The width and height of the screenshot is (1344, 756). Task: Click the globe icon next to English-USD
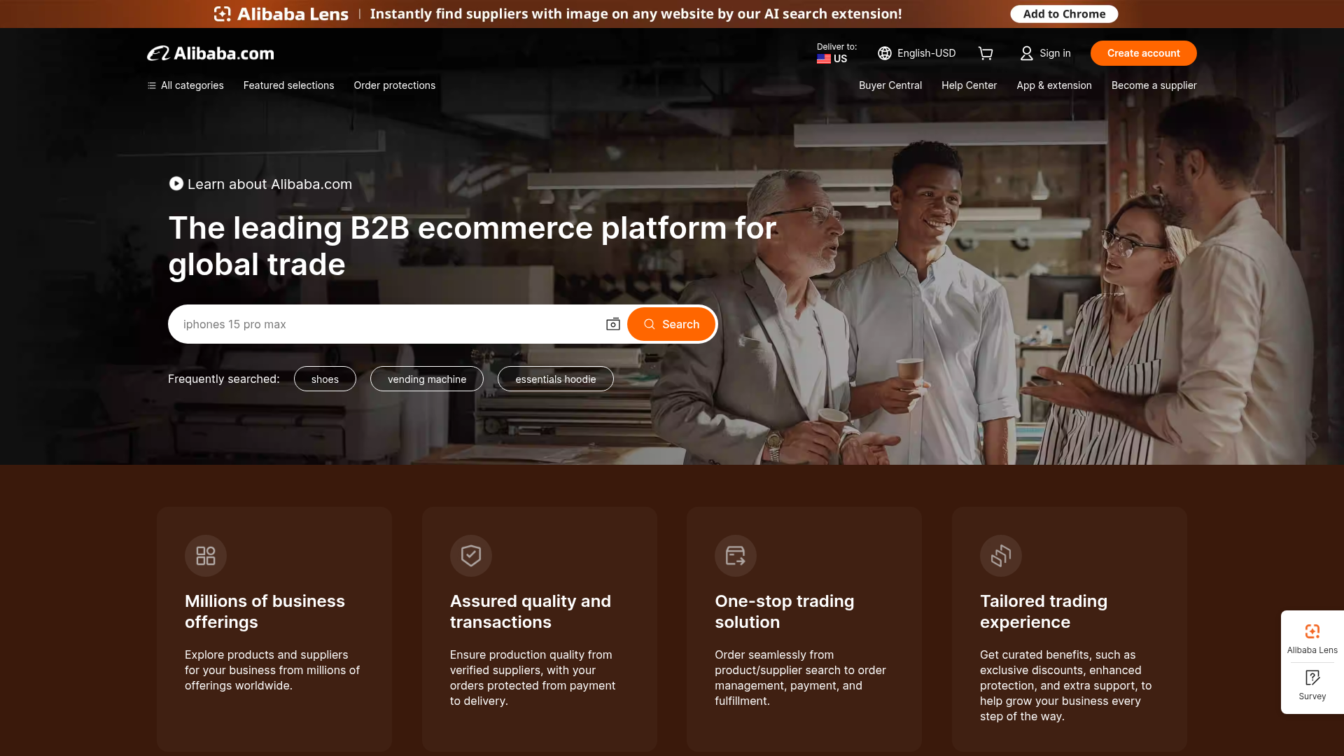click(884, 53)
